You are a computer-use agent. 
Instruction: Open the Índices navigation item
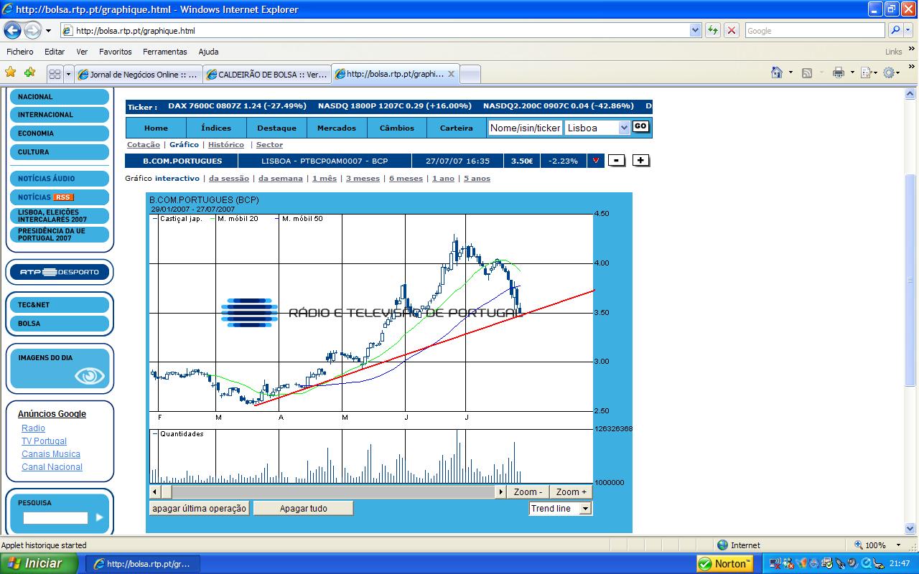click(216, 128)
